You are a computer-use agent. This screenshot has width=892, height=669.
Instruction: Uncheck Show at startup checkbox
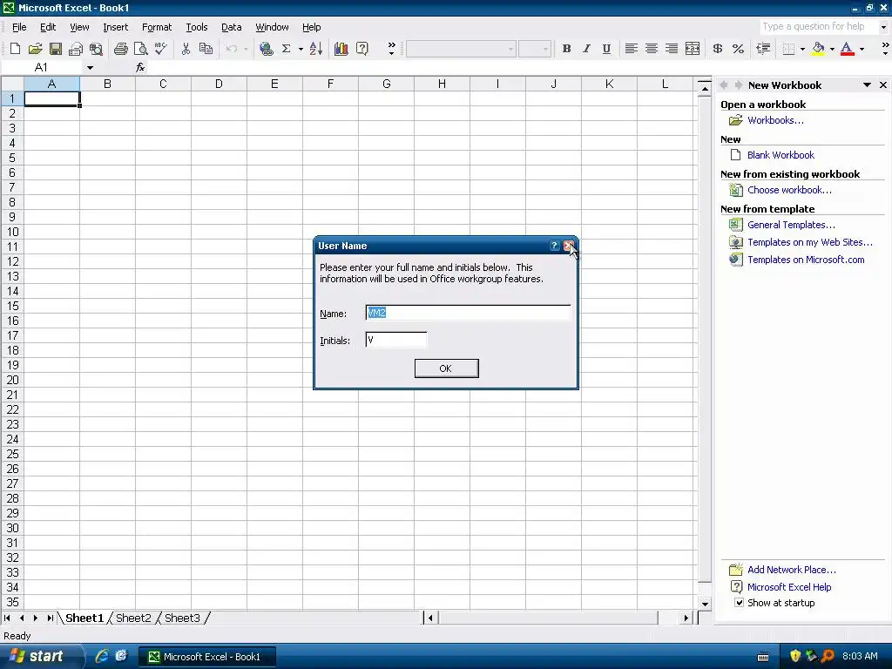tap(739, 603)
